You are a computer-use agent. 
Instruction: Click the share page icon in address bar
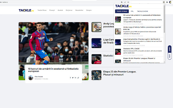click(x=125, y=2)
